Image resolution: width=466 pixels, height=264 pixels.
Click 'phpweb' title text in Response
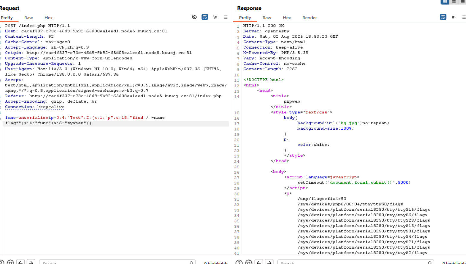point(292,101)
